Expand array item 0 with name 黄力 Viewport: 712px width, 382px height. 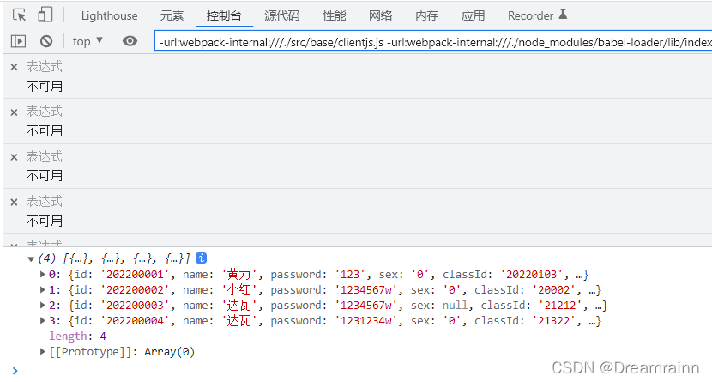(43, 274)
